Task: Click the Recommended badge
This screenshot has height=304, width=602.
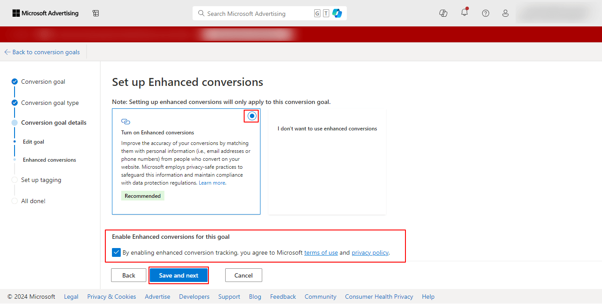Action: (x=143, y=196)
